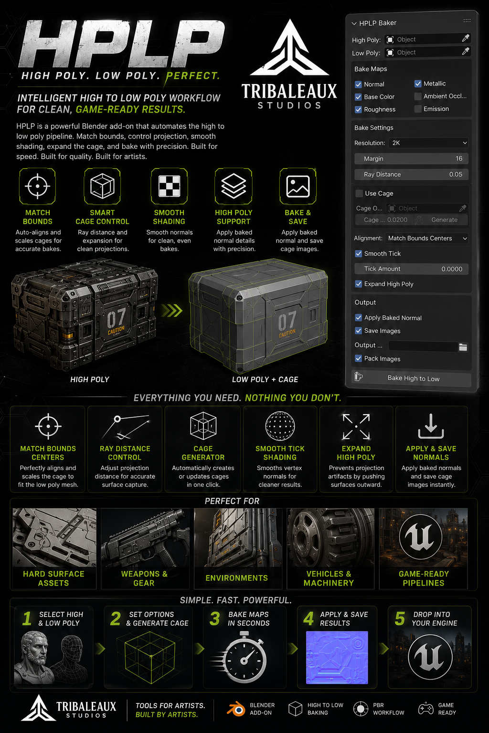Collapse the HPLP Baker panel header

[x=354, y=23]
